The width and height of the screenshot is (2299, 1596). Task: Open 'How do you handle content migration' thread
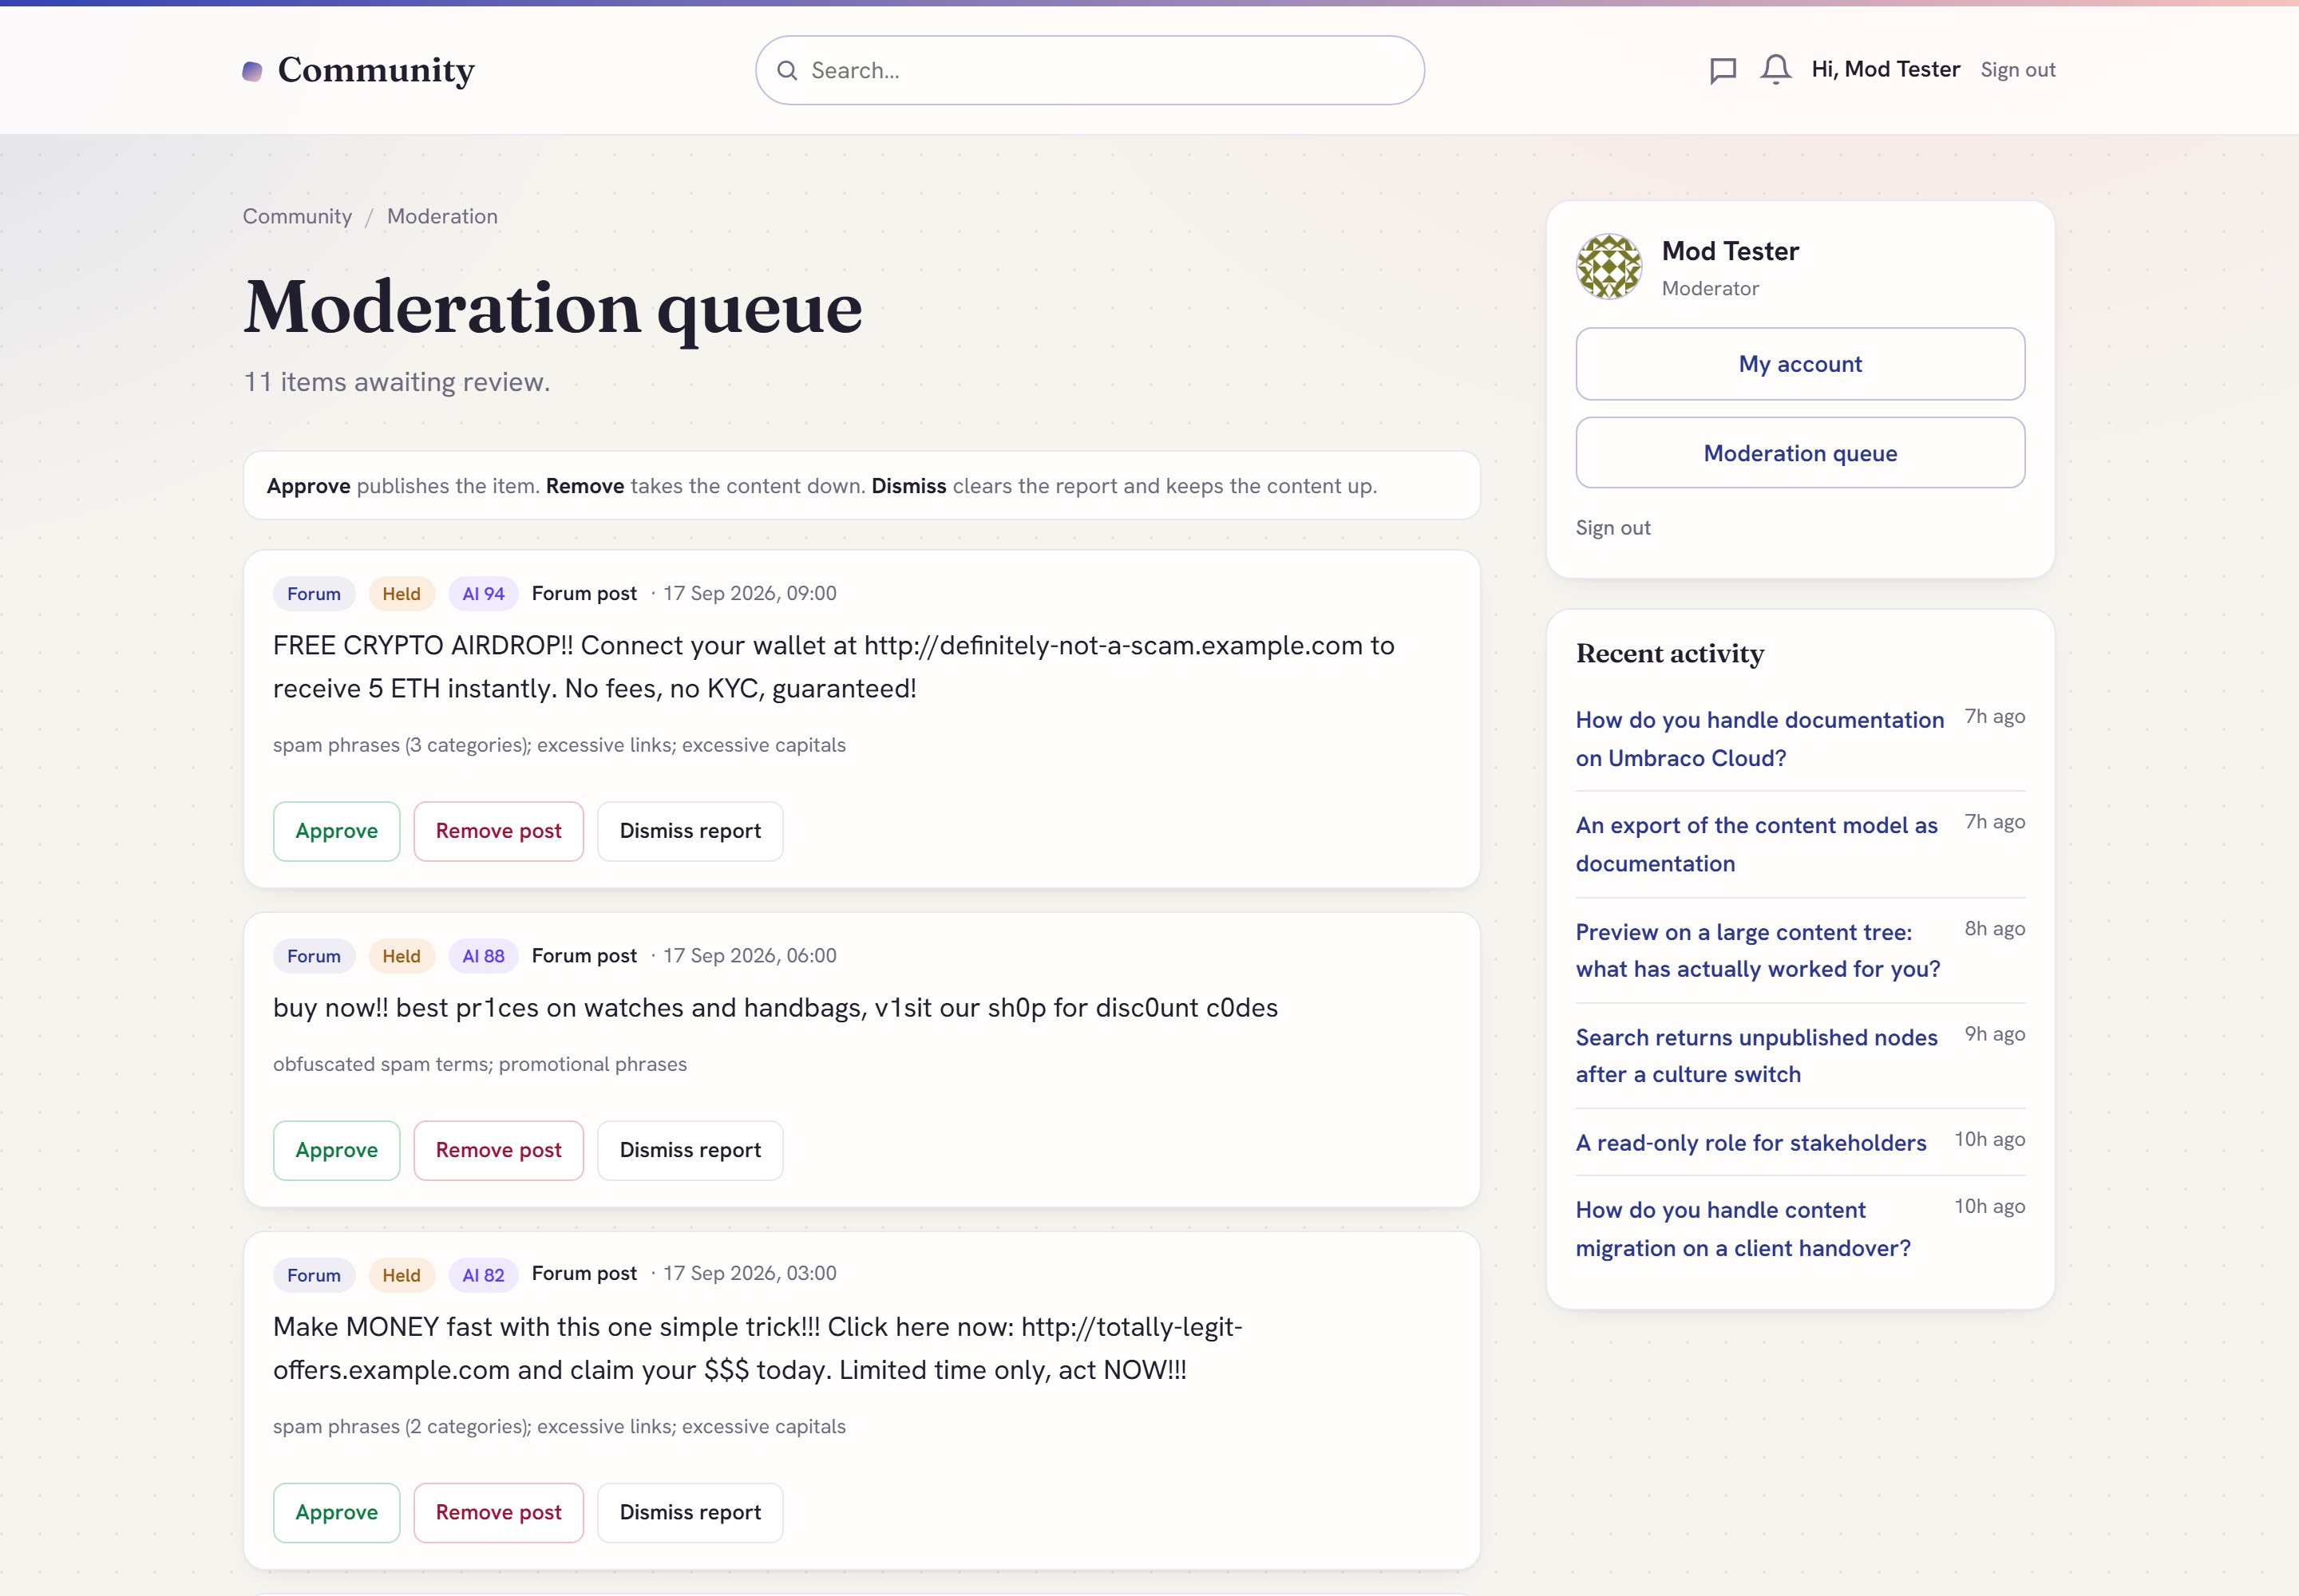click(x=1743, y=1229)
